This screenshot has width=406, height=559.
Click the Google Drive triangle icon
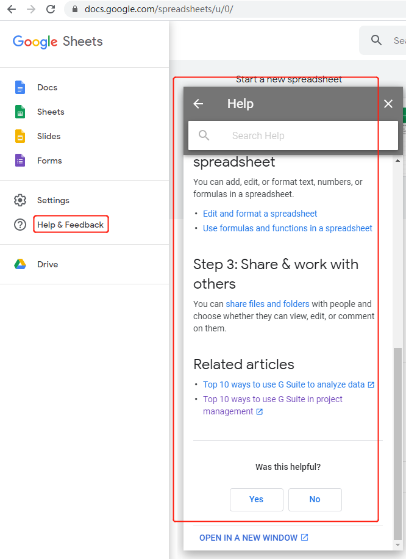pyautogui.click(x=20, y=264)
